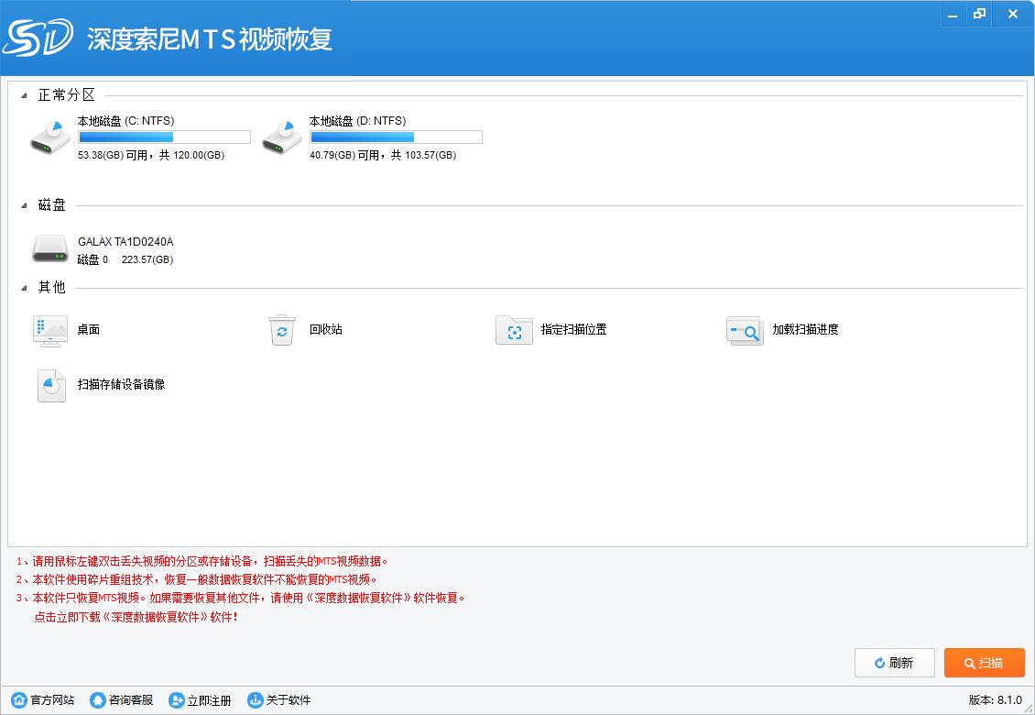Choose the specify scan location (指定扫描位置) icon
1035x715 pixels.
point(514,330)
